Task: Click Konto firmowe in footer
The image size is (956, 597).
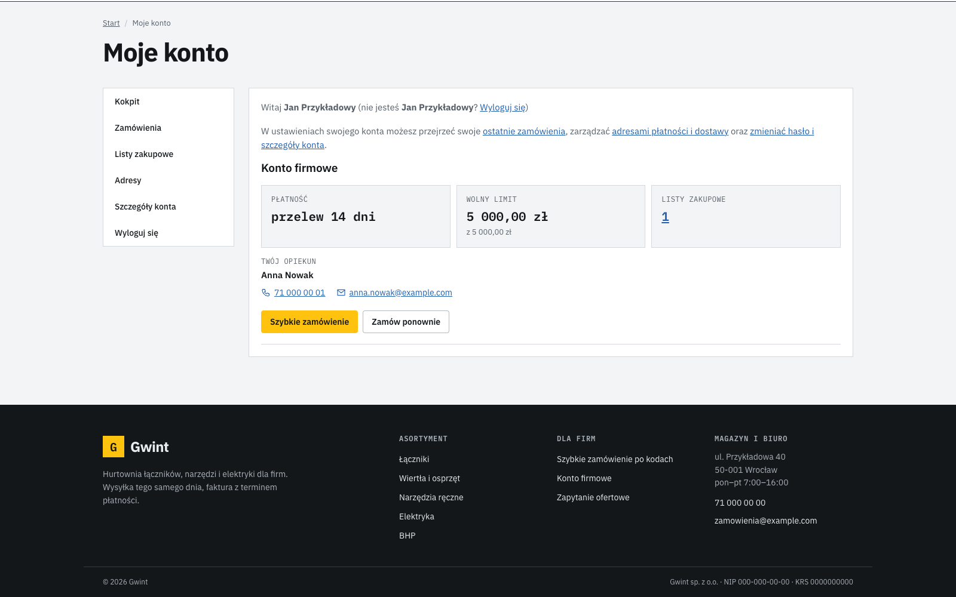Action: click(584, 478)
